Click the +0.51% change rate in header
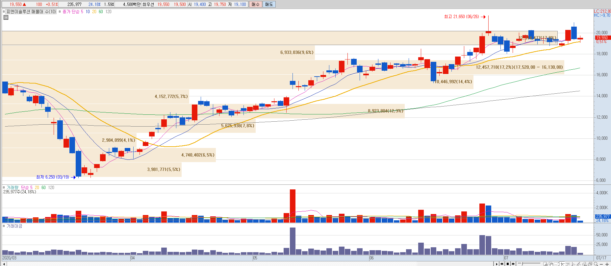 (x=52, y=4)
